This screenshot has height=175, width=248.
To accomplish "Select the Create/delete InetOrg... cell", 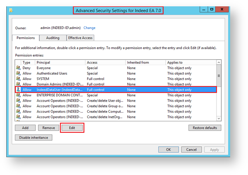I will point(104,117).
